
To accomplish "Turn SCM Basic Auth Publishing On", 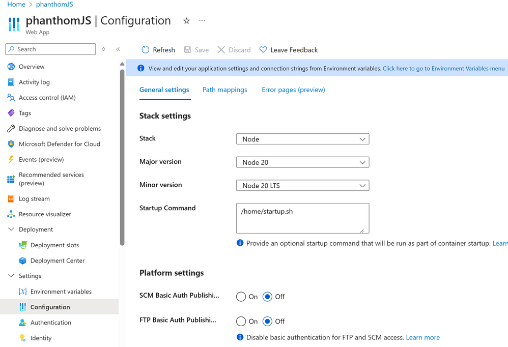I will pyautogui.click(x=241, y=297).
